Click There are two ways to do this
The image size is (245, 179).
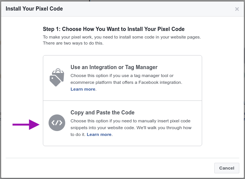[73, 43]
